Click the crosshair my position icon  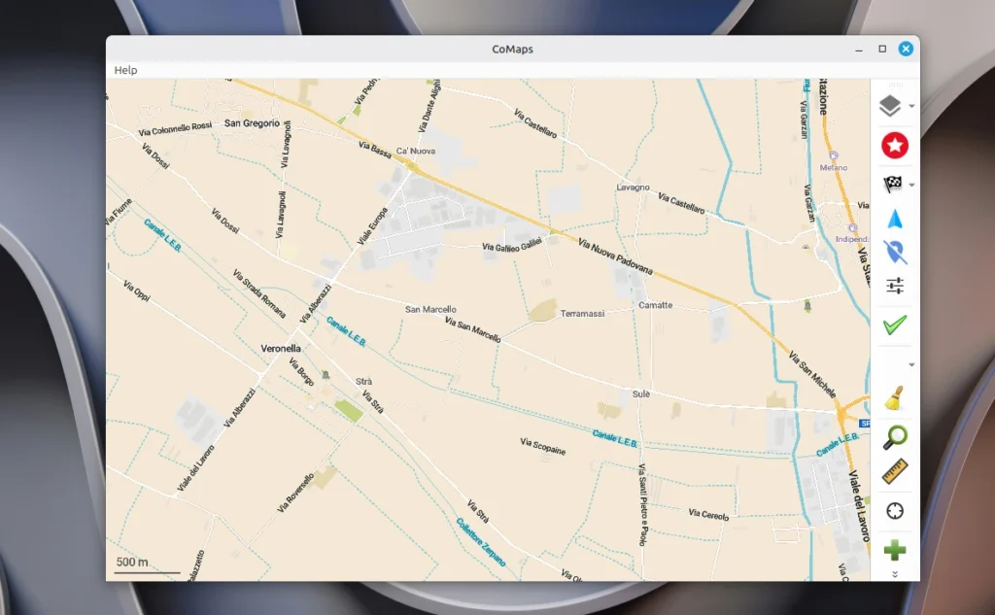pyautogui.click(x=895, y=511)
